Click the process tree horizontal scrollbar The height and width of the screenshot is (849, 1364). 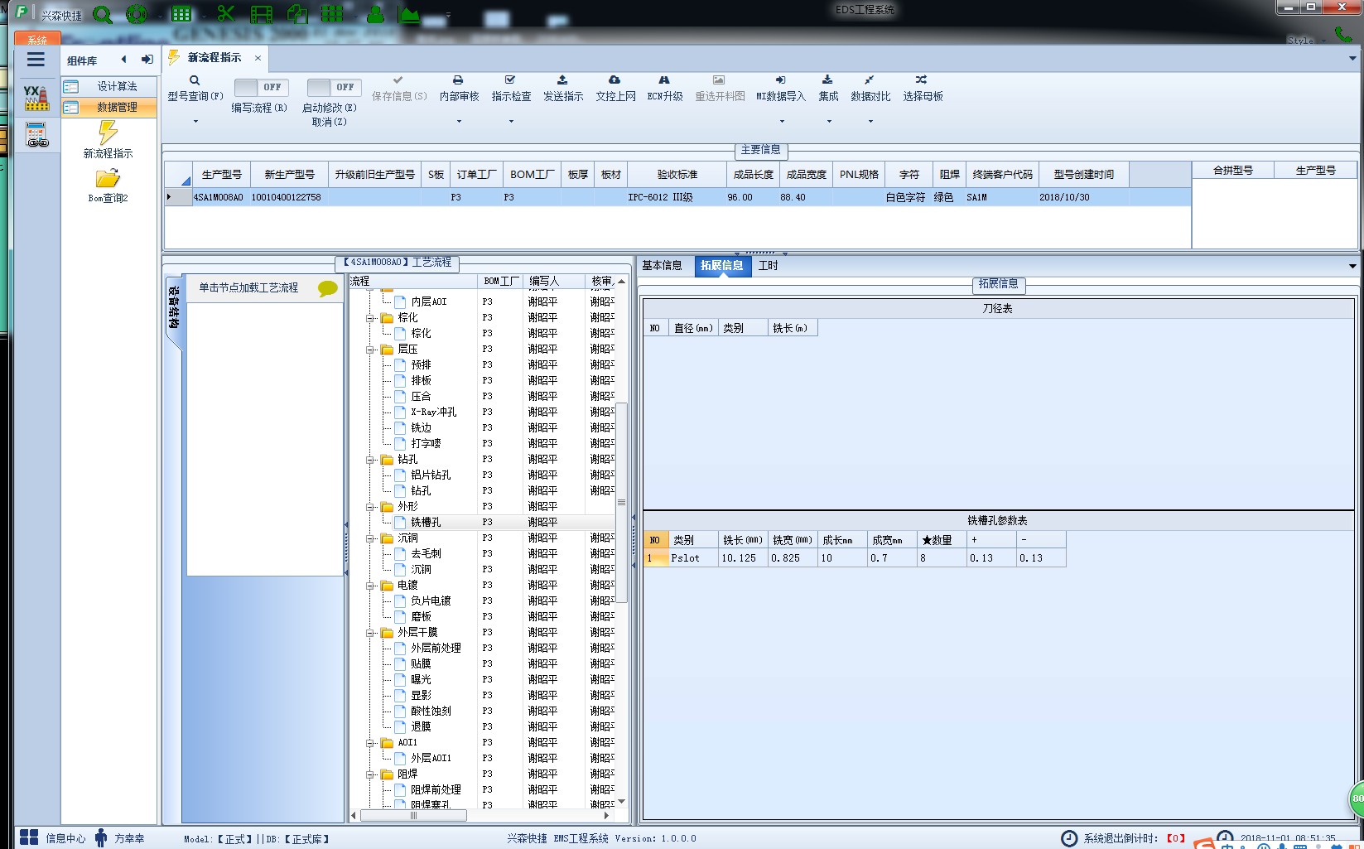tap(414, 816)
